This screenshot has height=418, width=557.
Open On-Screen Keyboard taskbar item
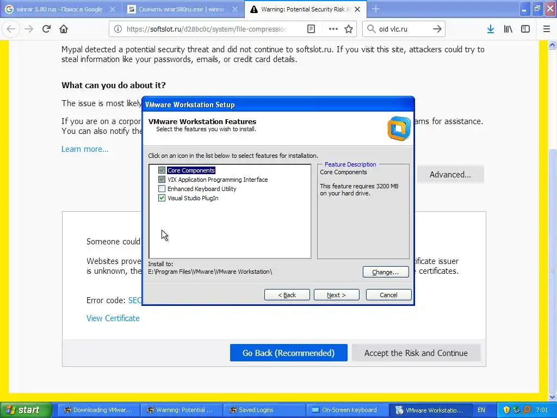click(346, 410)
